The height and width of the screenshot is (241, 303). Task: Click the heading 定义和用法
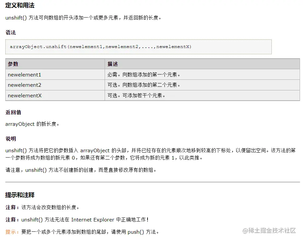[x=20, y=5]
